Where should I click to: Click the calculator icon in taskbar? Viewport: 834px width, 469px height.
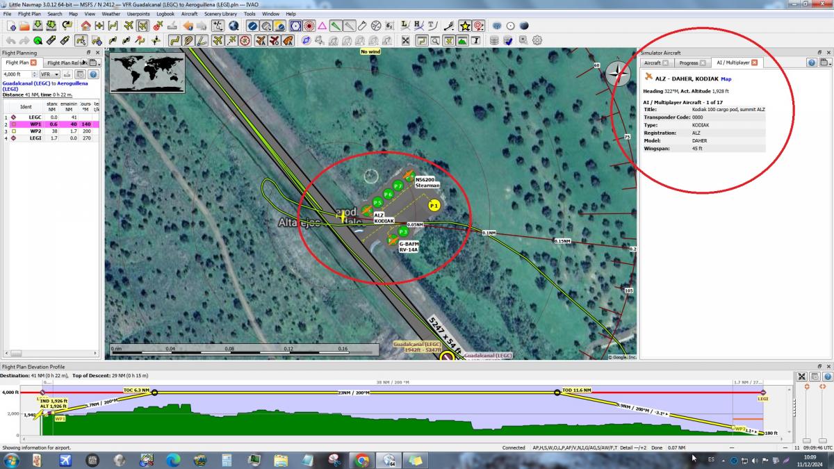(x=227, y=460)
